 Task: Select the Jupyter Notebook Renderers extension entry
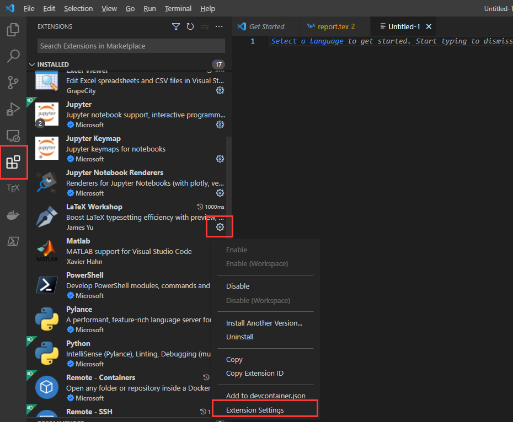[x=129, y=183]
